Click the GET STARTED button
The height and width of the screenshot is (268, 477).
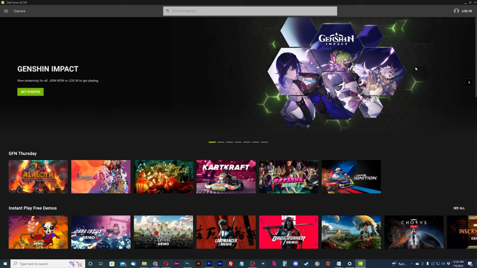point(30,92)
